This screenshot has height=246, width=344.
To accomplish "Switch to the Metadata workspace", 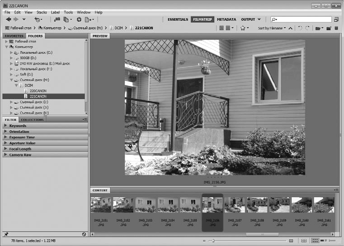I will tap(226, 19).
